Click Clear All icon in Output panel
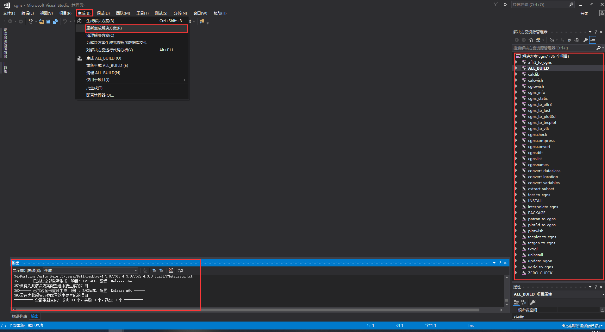The height and width of the screenshot is (332, 605). pyautogui.click(x=171, y=271)
